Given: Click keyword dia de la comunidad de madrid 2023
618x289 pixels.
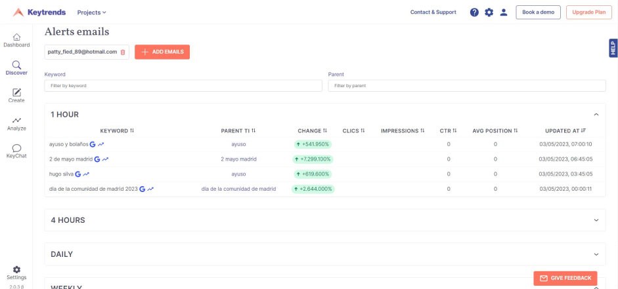Looking at the screenshot, I should (x=93, y=189).
